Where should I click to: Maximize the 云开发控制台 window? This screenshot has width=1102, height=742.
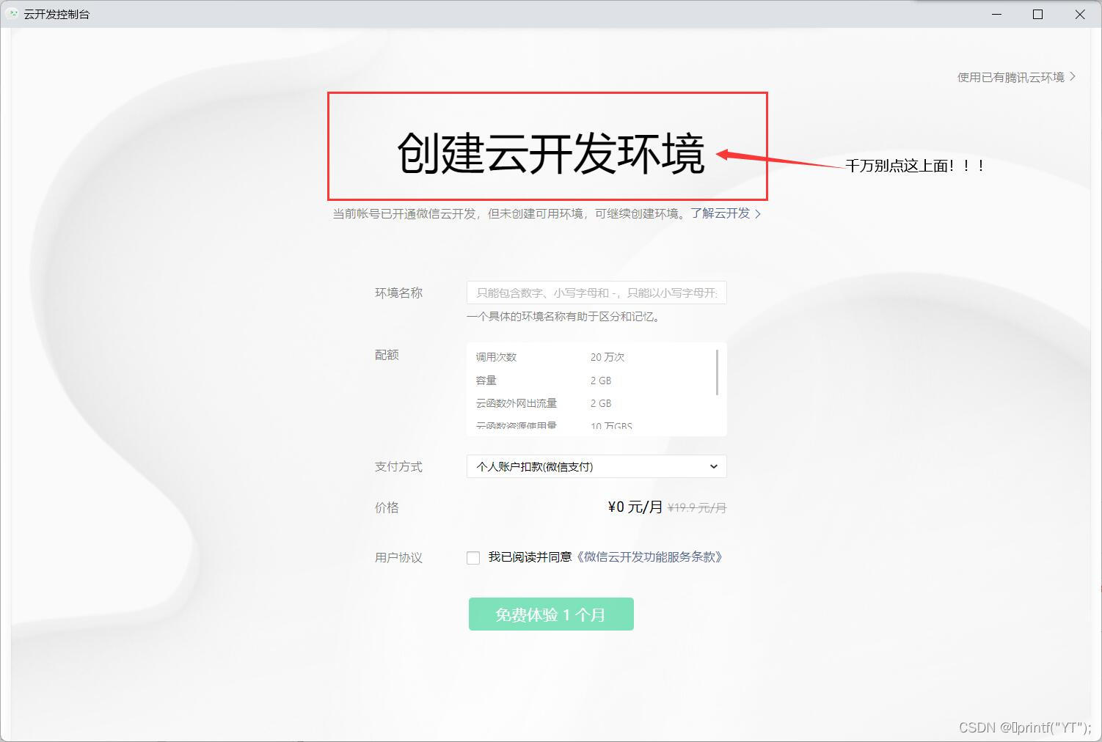coord(1037,14)
